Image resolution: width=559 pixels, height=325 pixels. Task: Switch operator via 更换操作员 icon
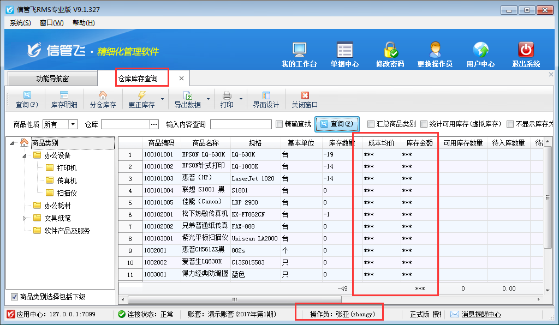435,50
